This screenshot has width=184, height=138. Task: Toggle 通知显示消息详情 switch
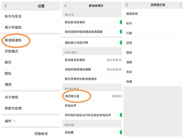[121, 43]
